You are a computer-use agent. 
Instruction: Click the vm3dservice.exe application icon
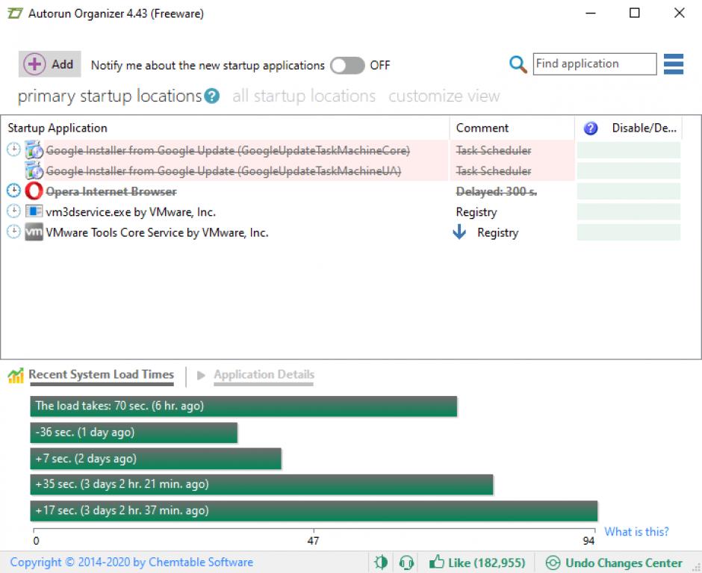click(x=34, y=211)
